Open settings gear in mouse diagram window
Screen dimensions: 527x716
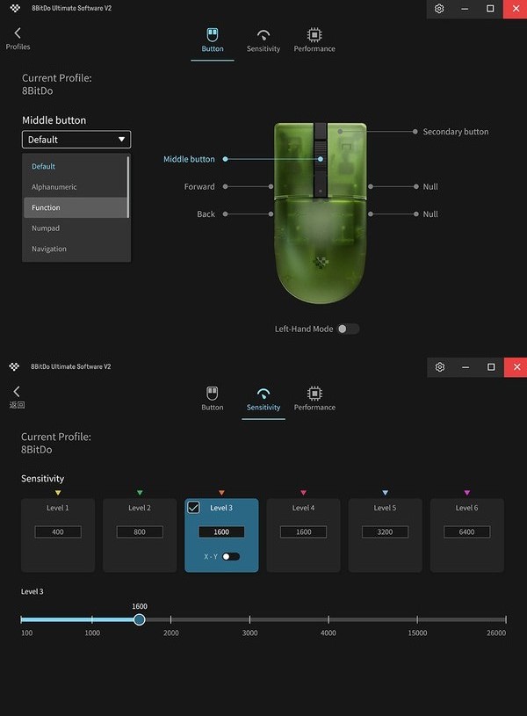(440, 9)
